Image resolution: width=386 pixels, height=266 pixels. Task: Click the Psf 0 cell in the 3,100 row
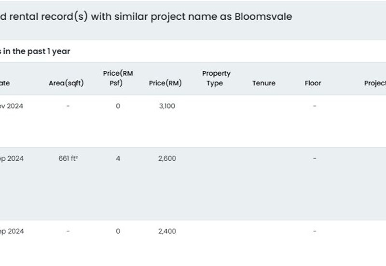118,106
